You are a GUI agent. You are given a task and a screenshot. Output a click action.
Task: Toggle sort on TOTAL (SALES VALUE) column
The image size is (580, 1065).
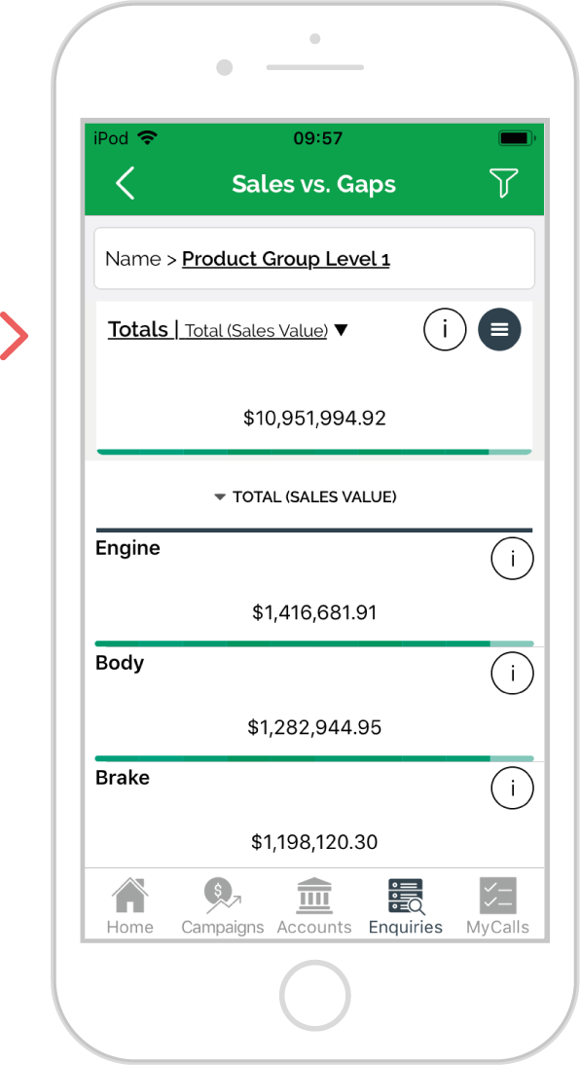pyautogui.click(x=306, y=497)
